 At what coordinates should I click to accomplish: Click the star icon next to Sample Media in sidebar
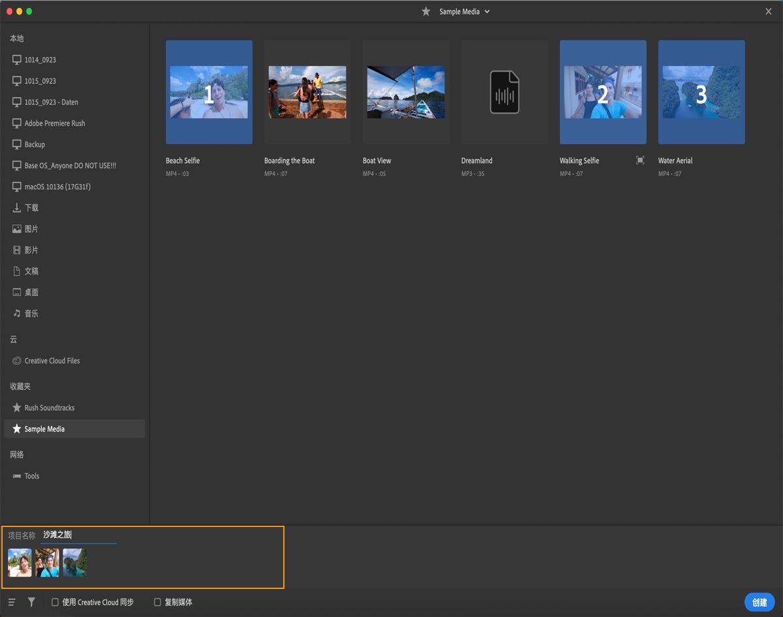tap(17, 429)
